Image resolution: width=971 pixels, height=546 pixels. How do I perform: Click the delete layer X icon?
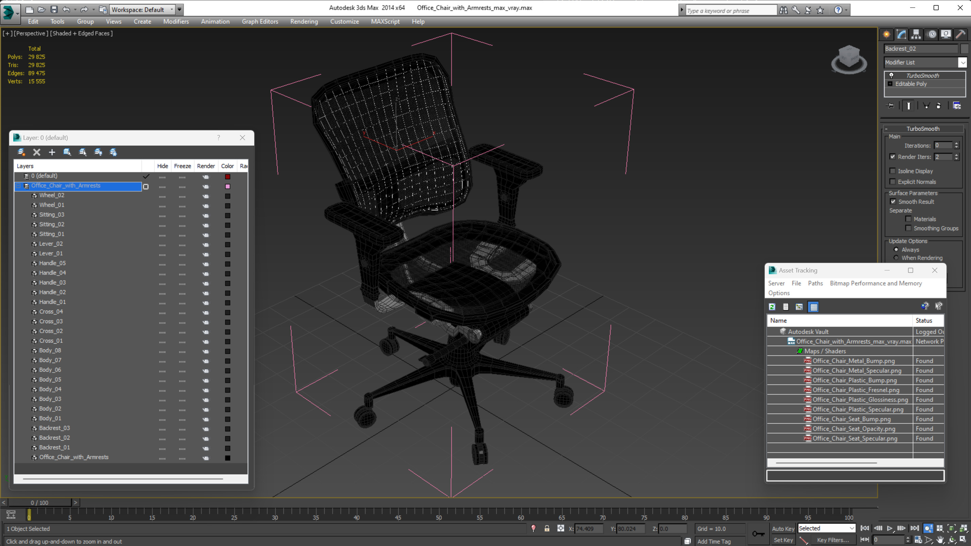(36, 152)
